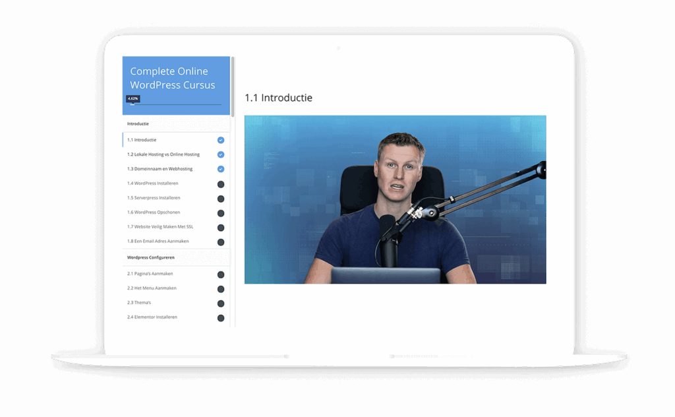
Task: Open the 1.6 WordPress Opschonen lesson link
Action: pyautogui.click(x=153, y=212)
